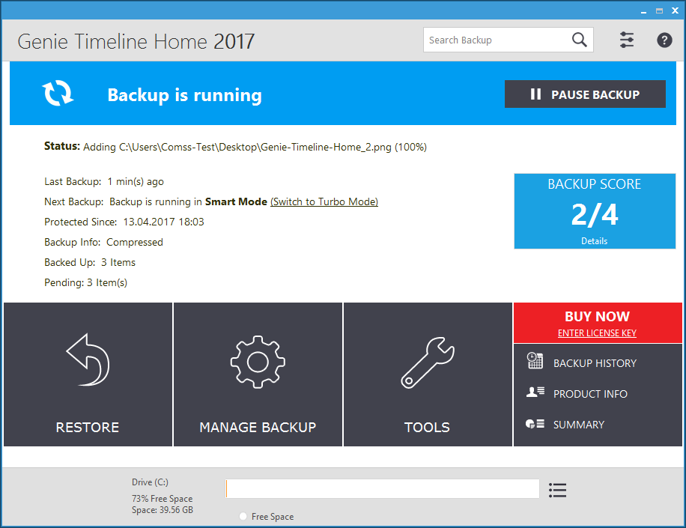
Task: Maximize the Genie Timeline window
Action: point(659,11)
